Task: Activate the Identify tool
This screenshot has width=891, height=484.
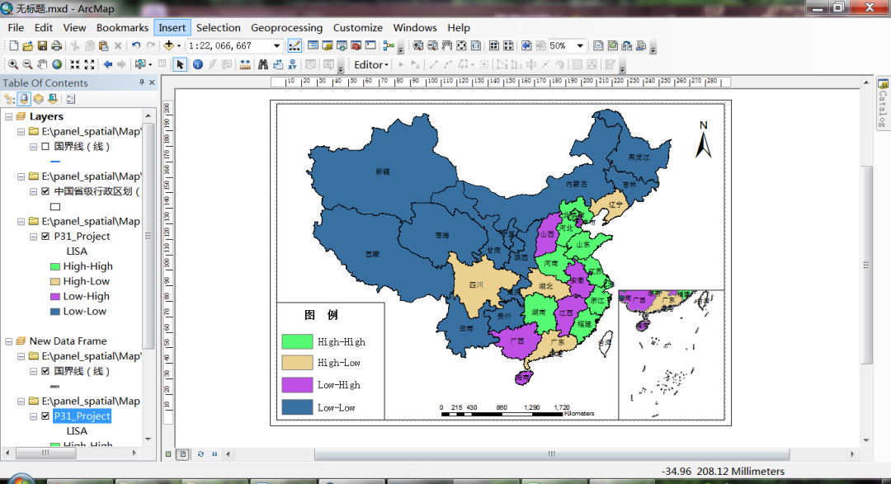Action: tap(198, 65)
